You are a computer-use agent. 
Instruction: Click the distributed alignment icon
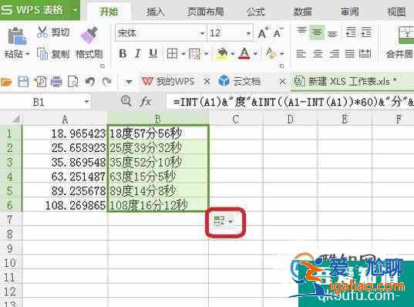pos(365,54)
